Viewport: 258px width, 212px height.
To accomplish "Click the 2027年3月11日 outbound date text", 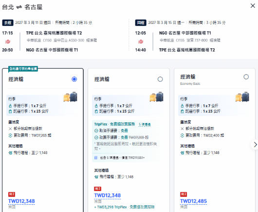I will [x=33, y=23].
